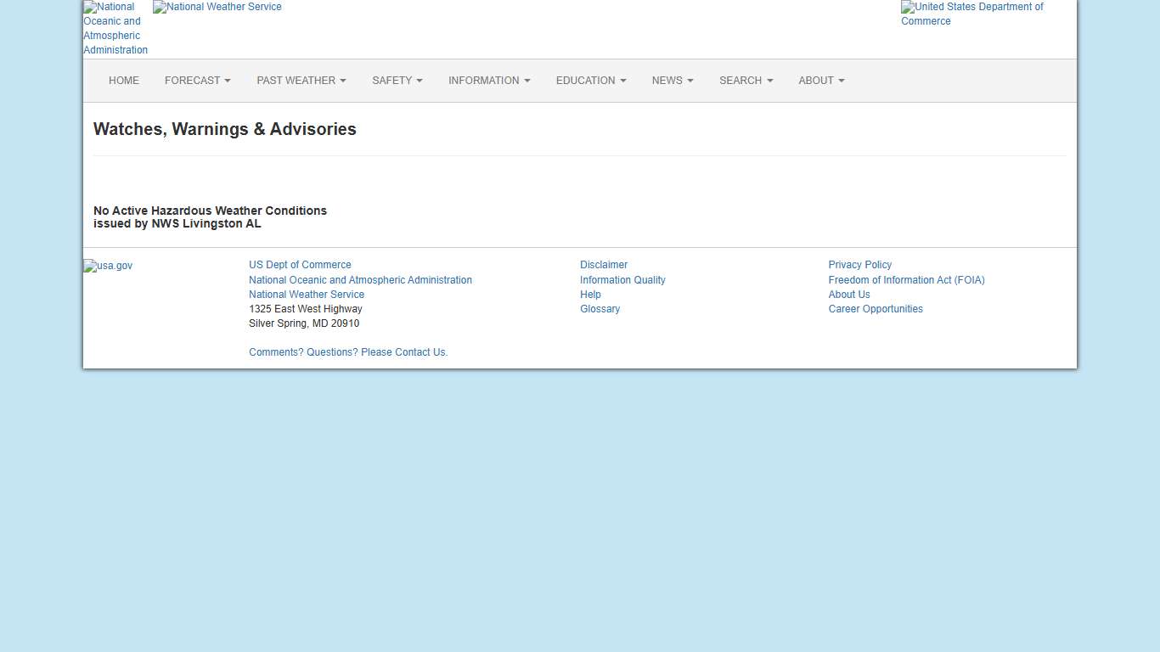Open the SEARCH dropdown
The height and width of the screenshot is (652, 1160).
[746, 81]
